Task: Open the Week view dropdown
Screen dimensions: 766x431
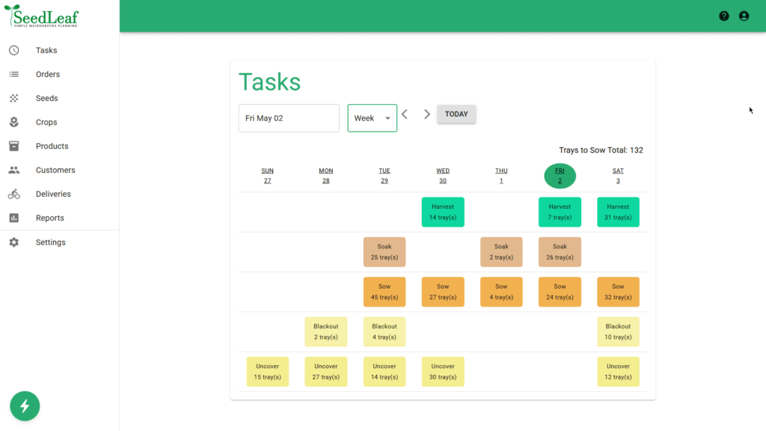Action: click(x=372, y=117)
